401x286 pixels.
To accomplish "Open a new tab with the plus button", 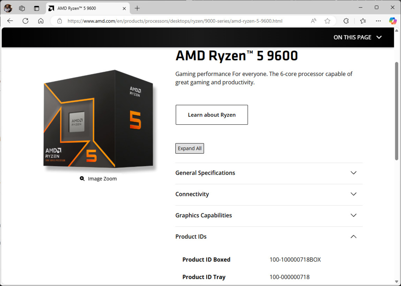I will click(x=137, y=8).
